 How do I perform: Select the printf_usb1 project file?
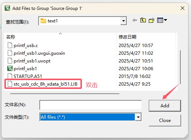point(25,69)
